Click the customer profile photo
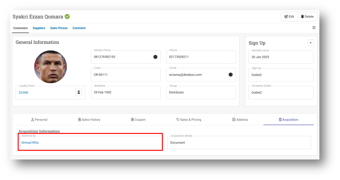The width and height of the screenshot is (340, 180). click(x=50, y=67)
